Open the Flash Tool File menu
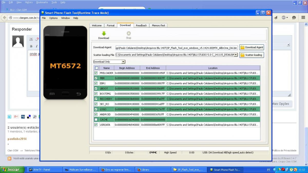This screenshot has height=173, width=308. tap(44, 18)
